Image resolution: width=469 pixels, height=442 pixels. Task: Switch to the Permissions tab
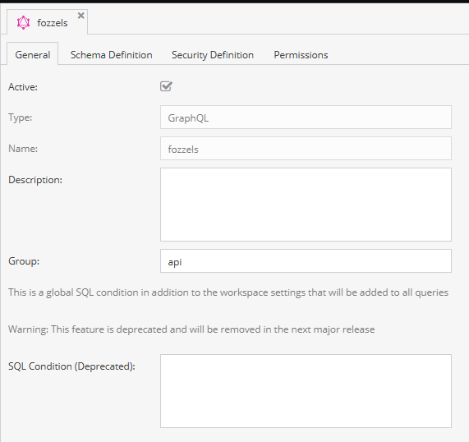click(x=301, y=55)
